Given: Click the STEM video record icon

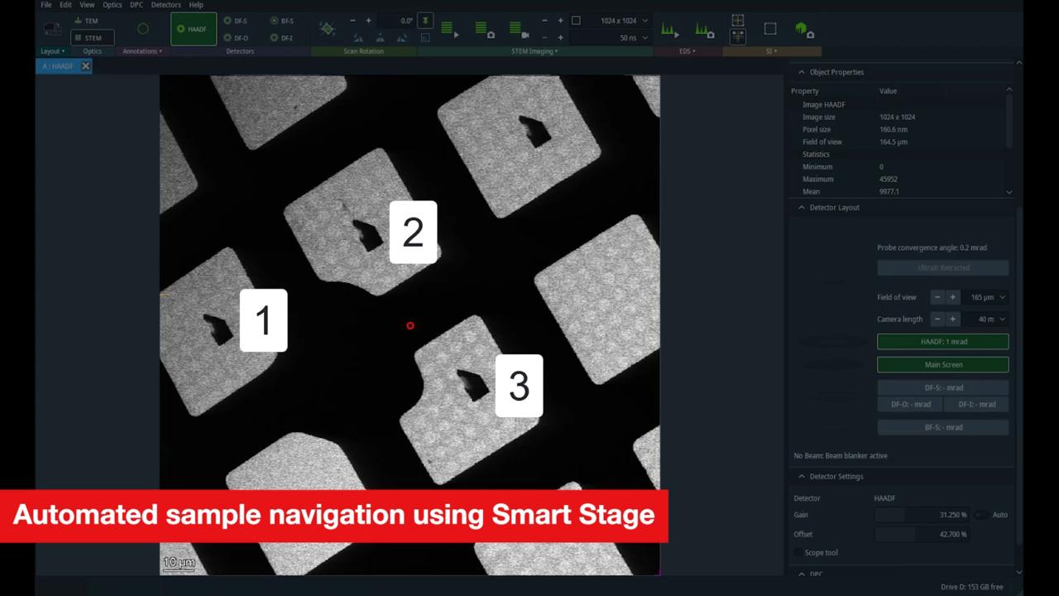Looking at the screenshot, I should [x=519, y=31].
